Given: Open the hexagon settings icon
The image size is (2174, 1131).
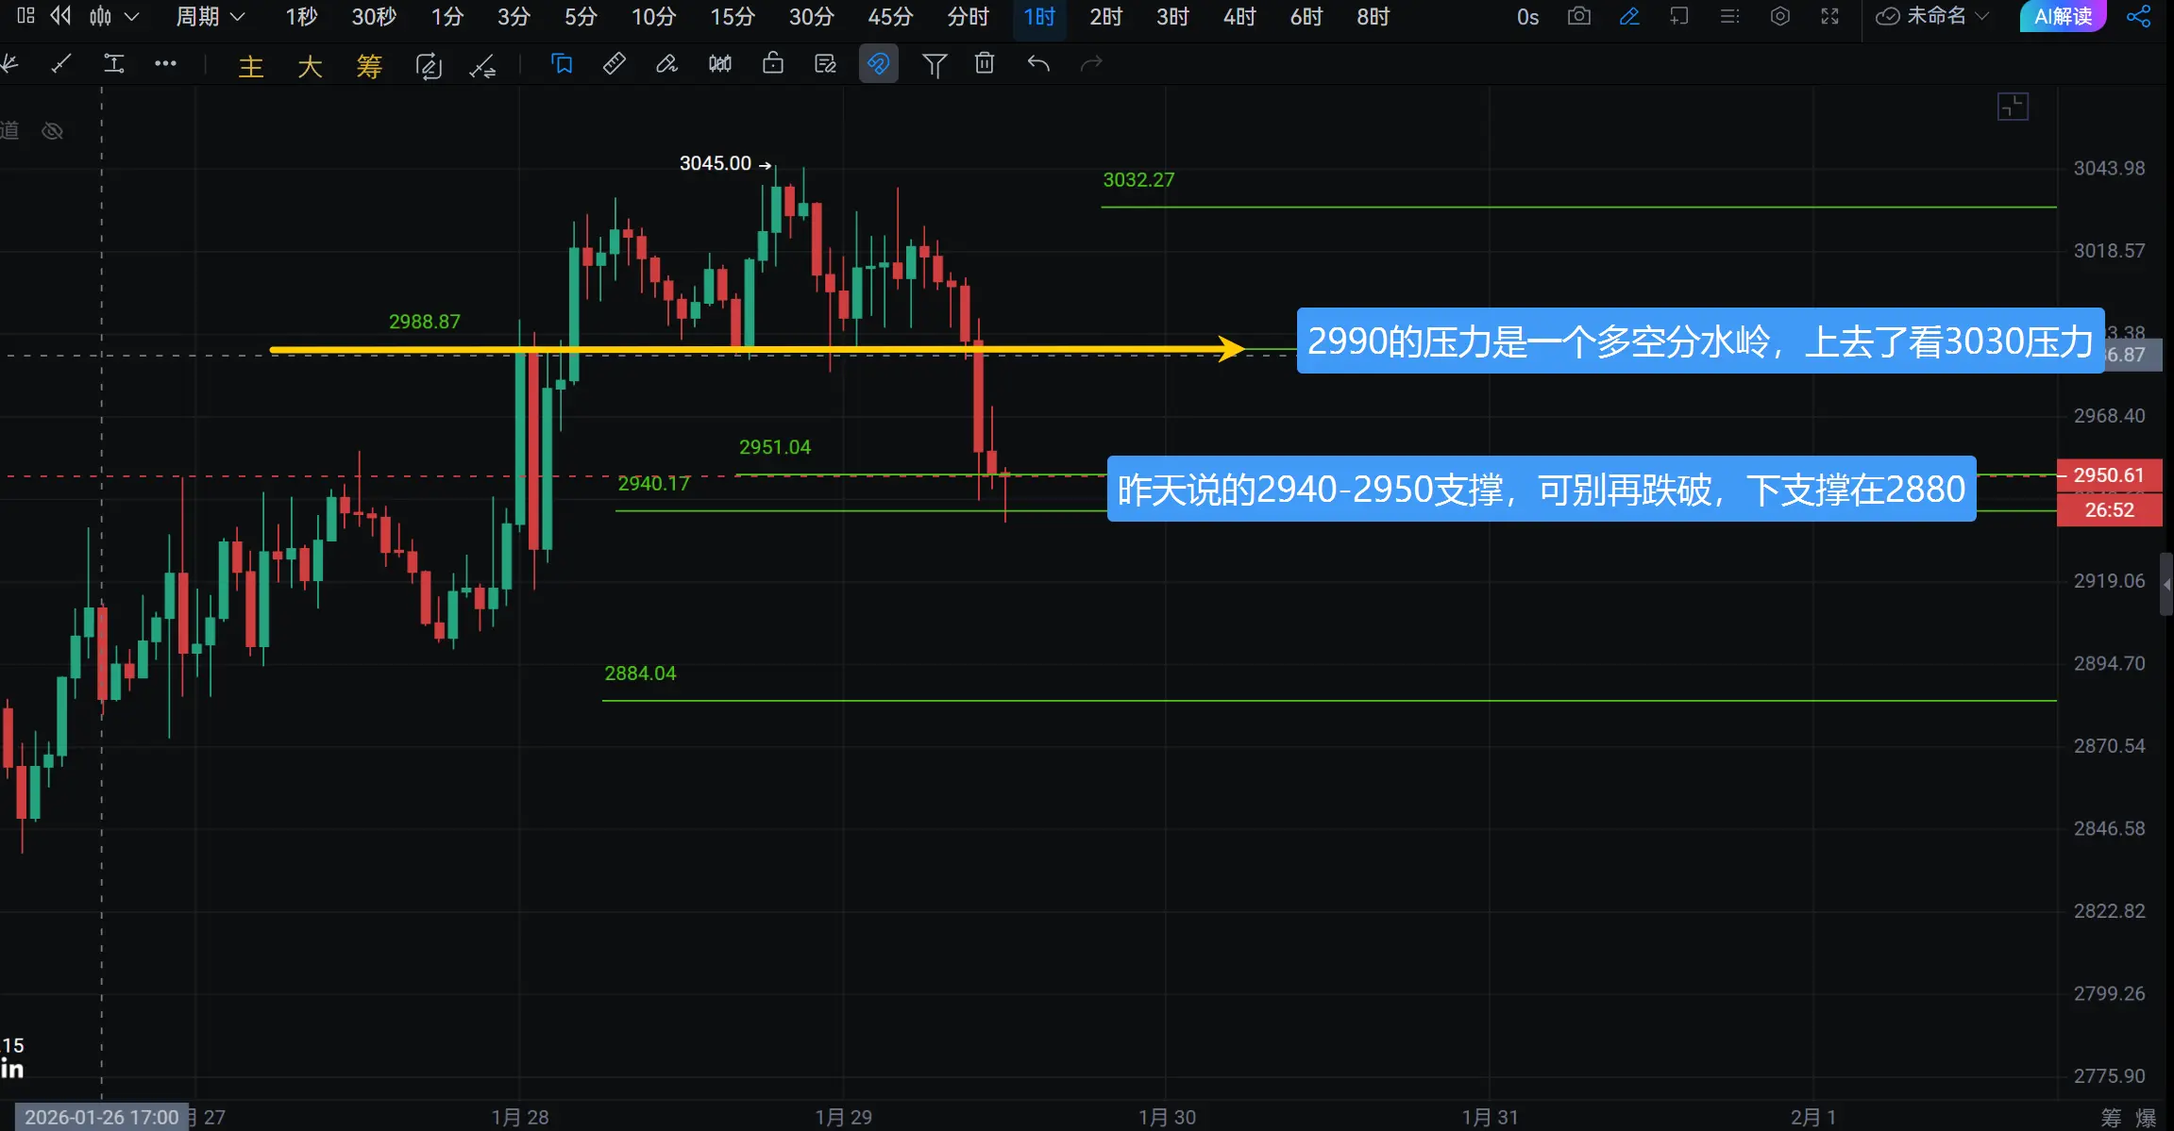Looking at the screenshot, I should pos(1779,16).
